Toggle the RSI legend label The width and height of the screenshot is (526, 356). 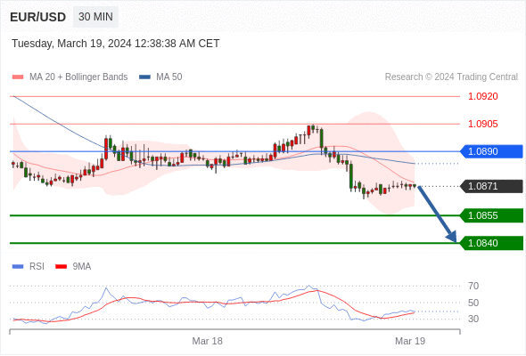[37, 267]
